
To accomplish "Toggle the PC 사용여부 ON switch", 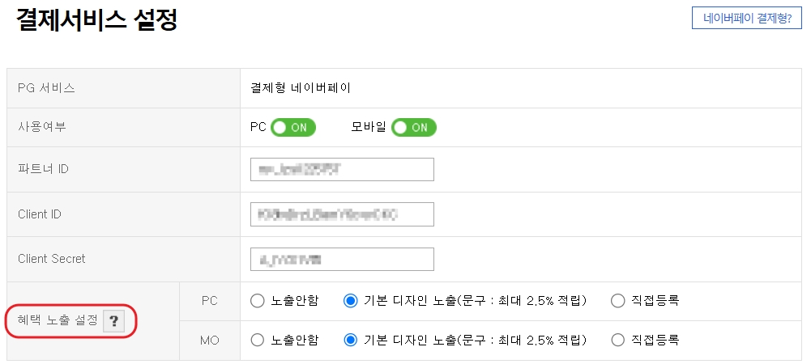I will coord(292,128).
